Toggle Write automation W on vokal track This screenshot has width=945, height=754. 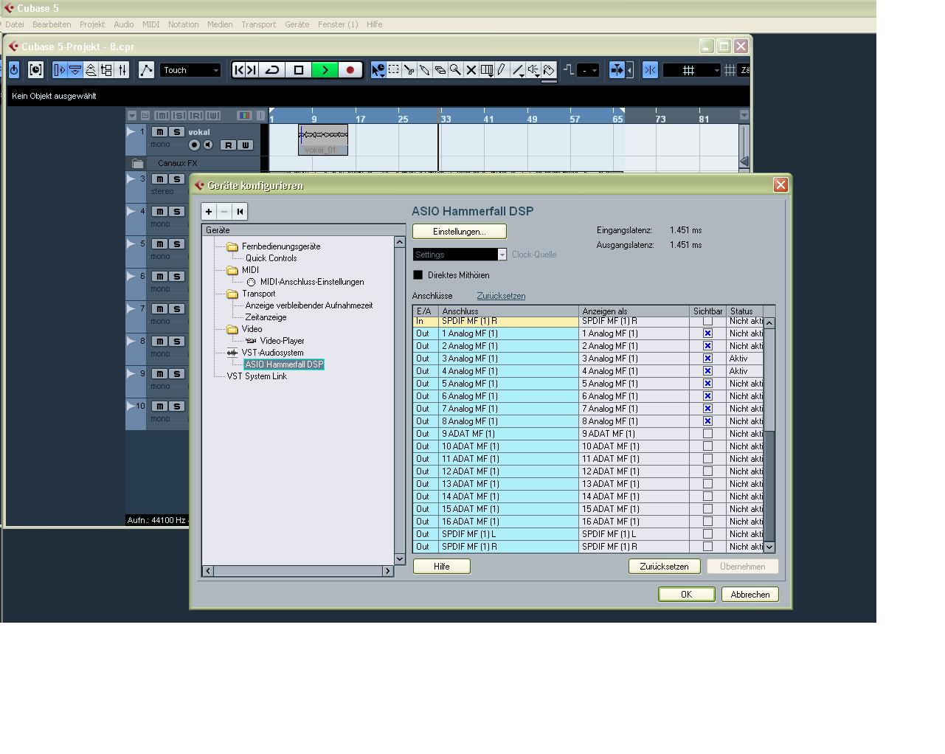pyautogui.click(x=246, y=145)
